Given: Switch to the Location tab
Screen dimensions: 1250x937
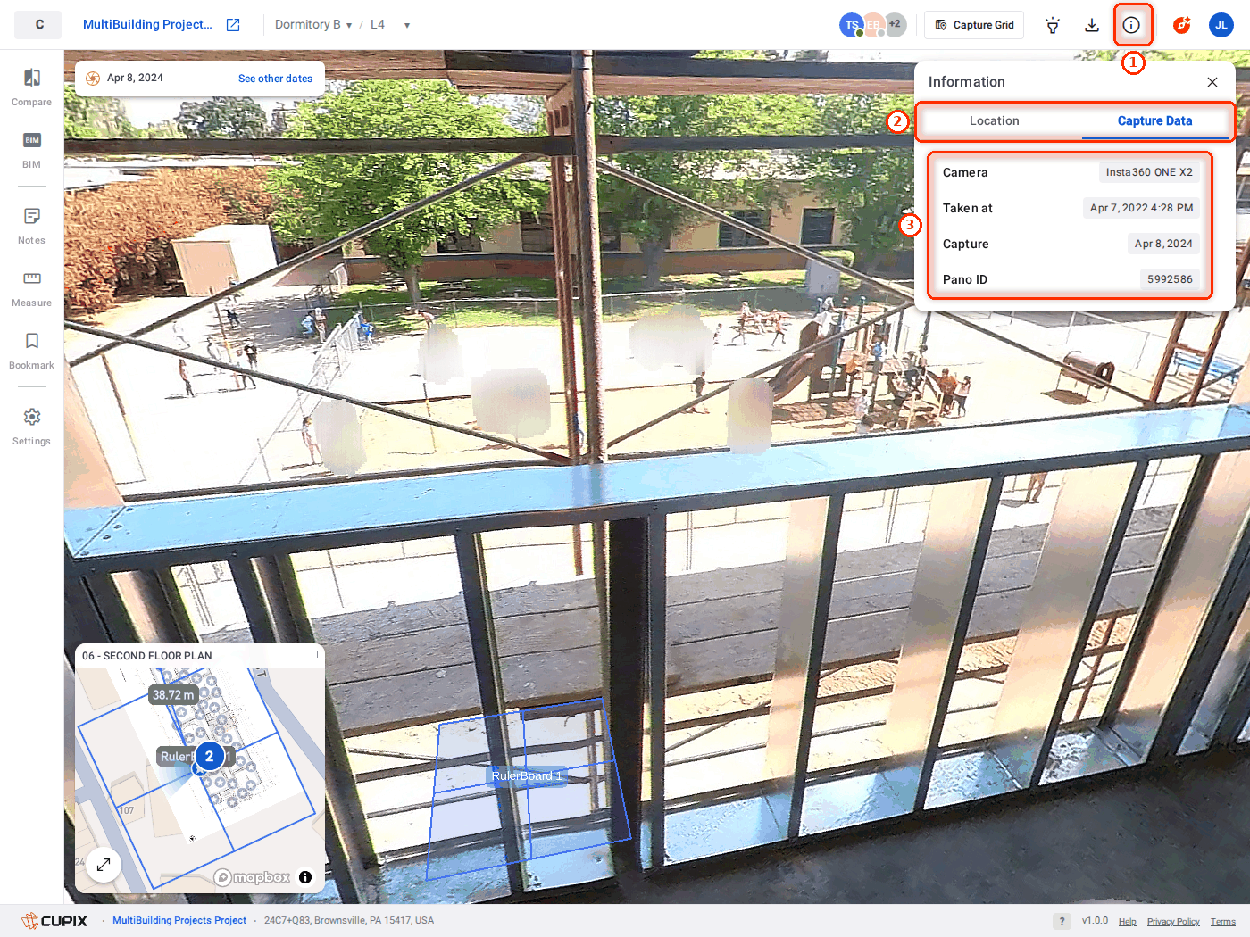Looking at the screenshot, I should [x=995, y=120].
